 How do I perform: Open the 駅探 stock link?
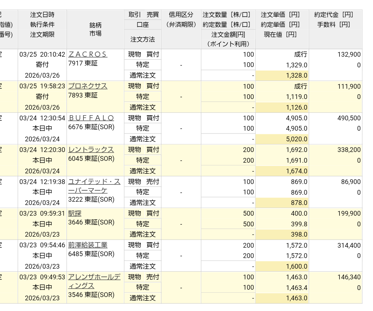[x=75, y=213]
